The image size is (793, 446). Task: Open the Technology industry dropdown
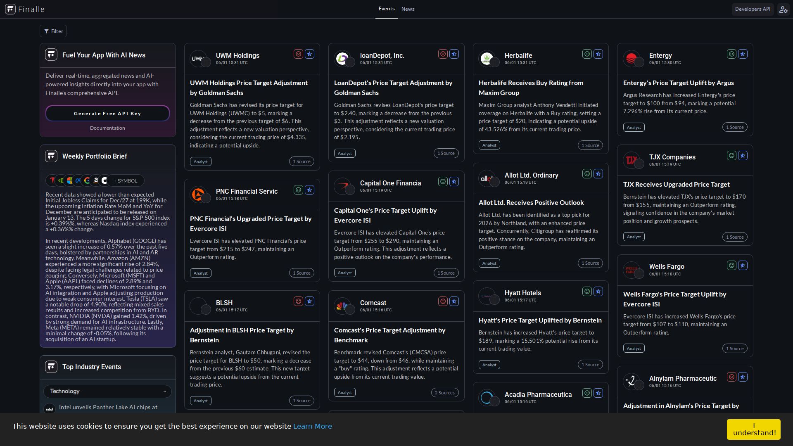[107, 391]
